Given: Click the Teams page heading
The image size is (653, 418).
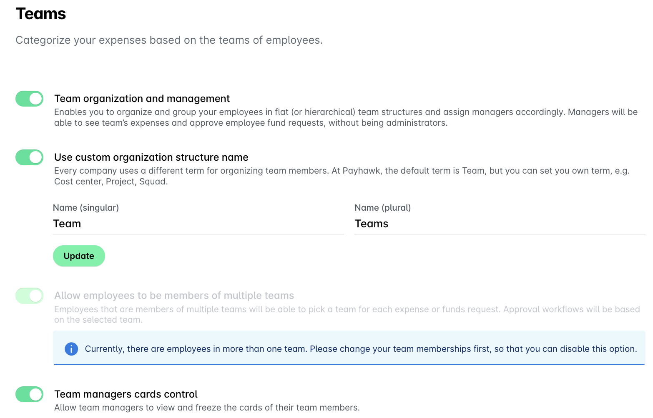Looking at the screenshot, I should (x=41, y=14).
